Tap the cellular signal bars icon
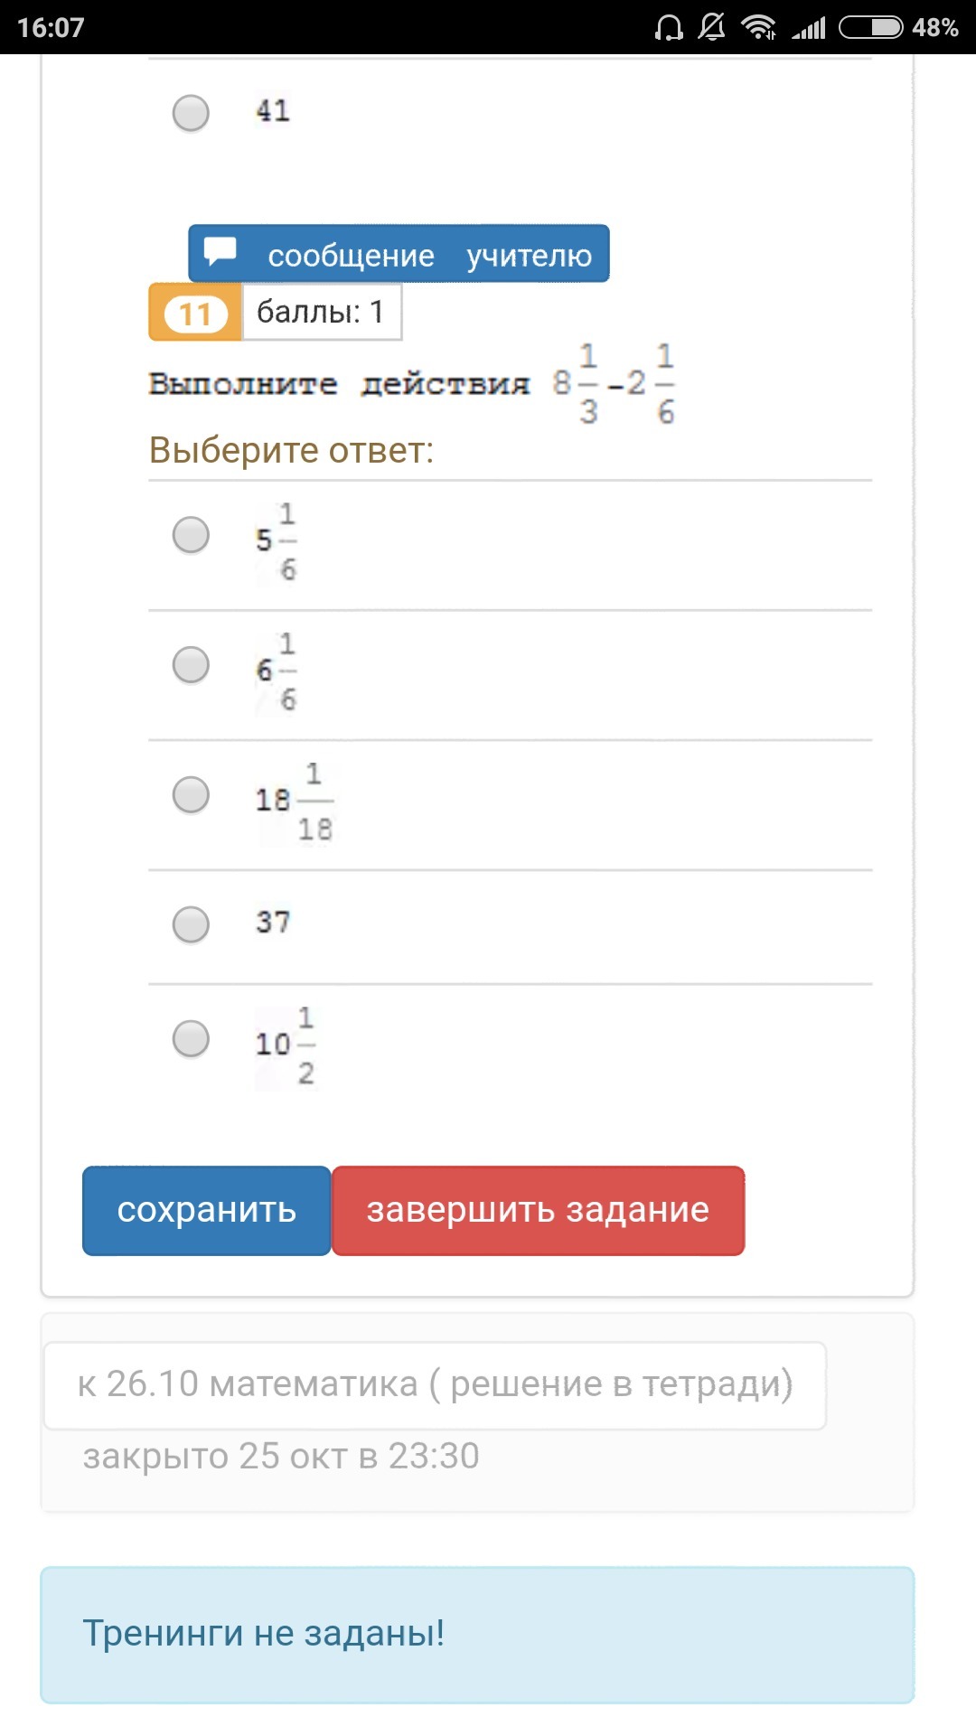976x1735 pixels. 809,28
